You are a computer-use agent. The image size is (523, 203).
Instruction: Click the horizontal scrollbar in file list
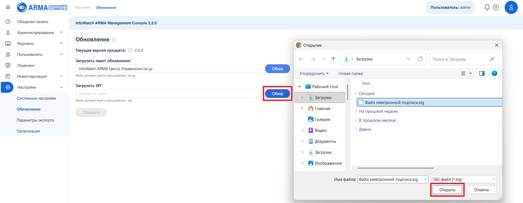(395, 168)
